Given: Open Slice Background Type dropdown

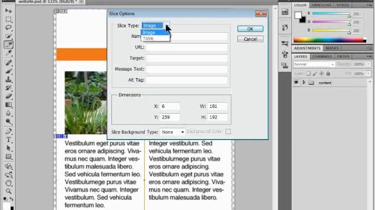Looking at the screenshot, I should coord(172,132).
